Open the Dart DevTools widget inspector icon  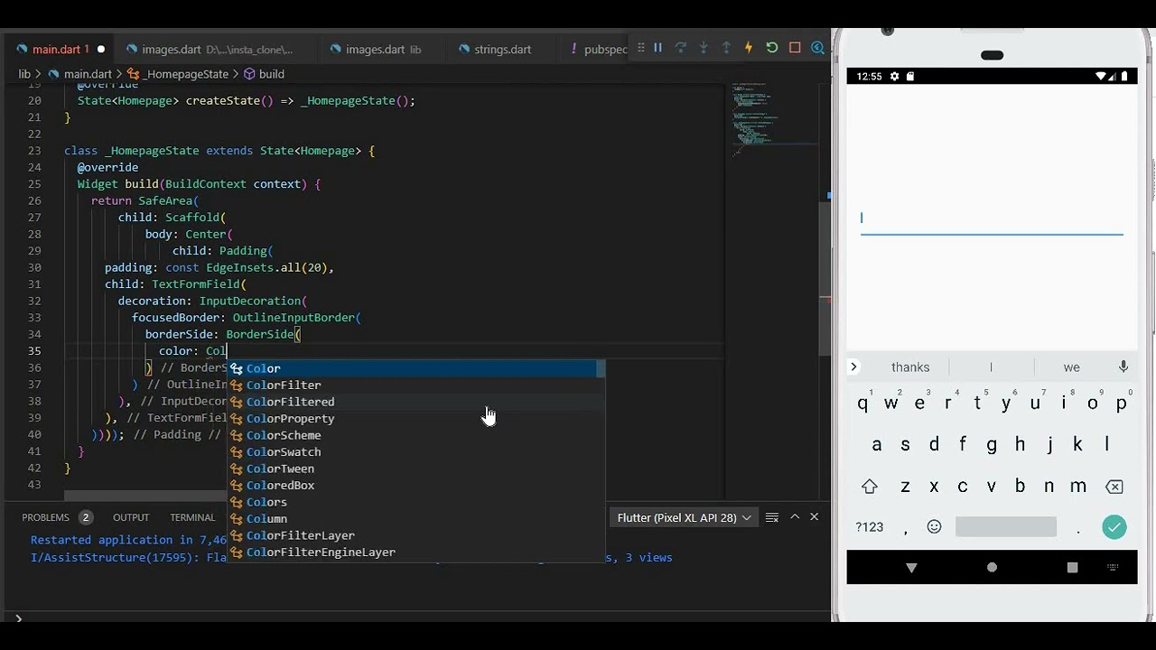click(x=818, y=48)
